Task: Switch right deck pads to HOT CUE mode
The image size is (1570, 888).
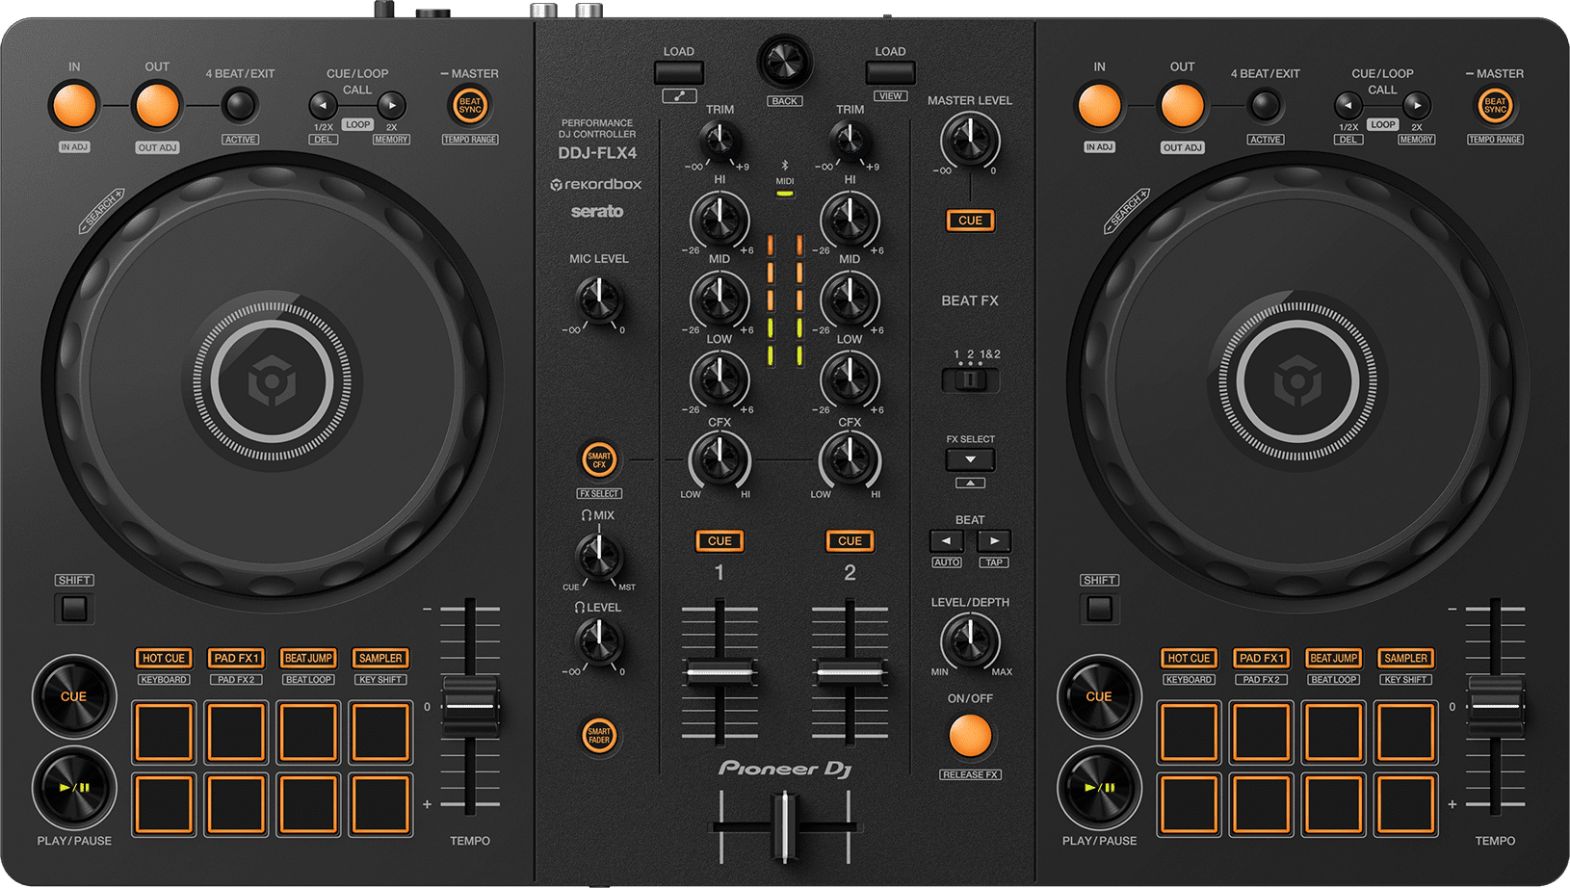Action: pyautogui.click(x=1189, y=659)
